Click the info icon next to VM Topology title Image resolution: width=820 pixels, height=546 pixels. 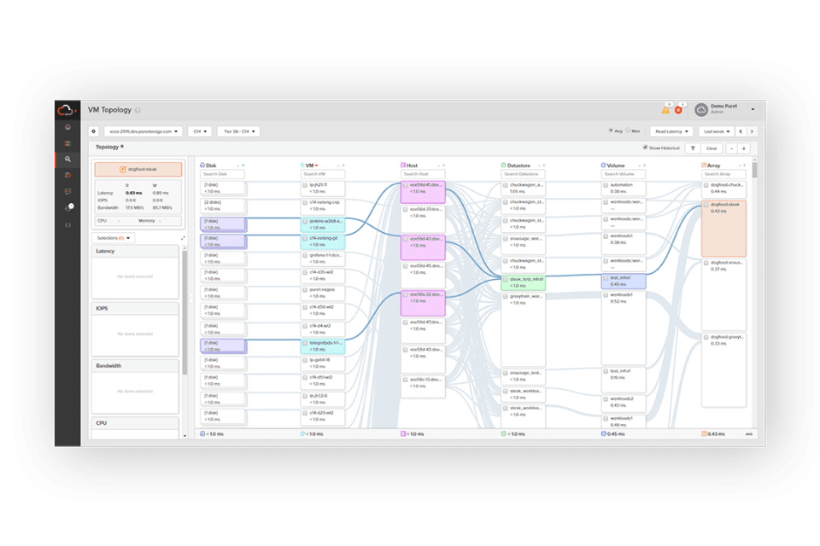point(139,109)
